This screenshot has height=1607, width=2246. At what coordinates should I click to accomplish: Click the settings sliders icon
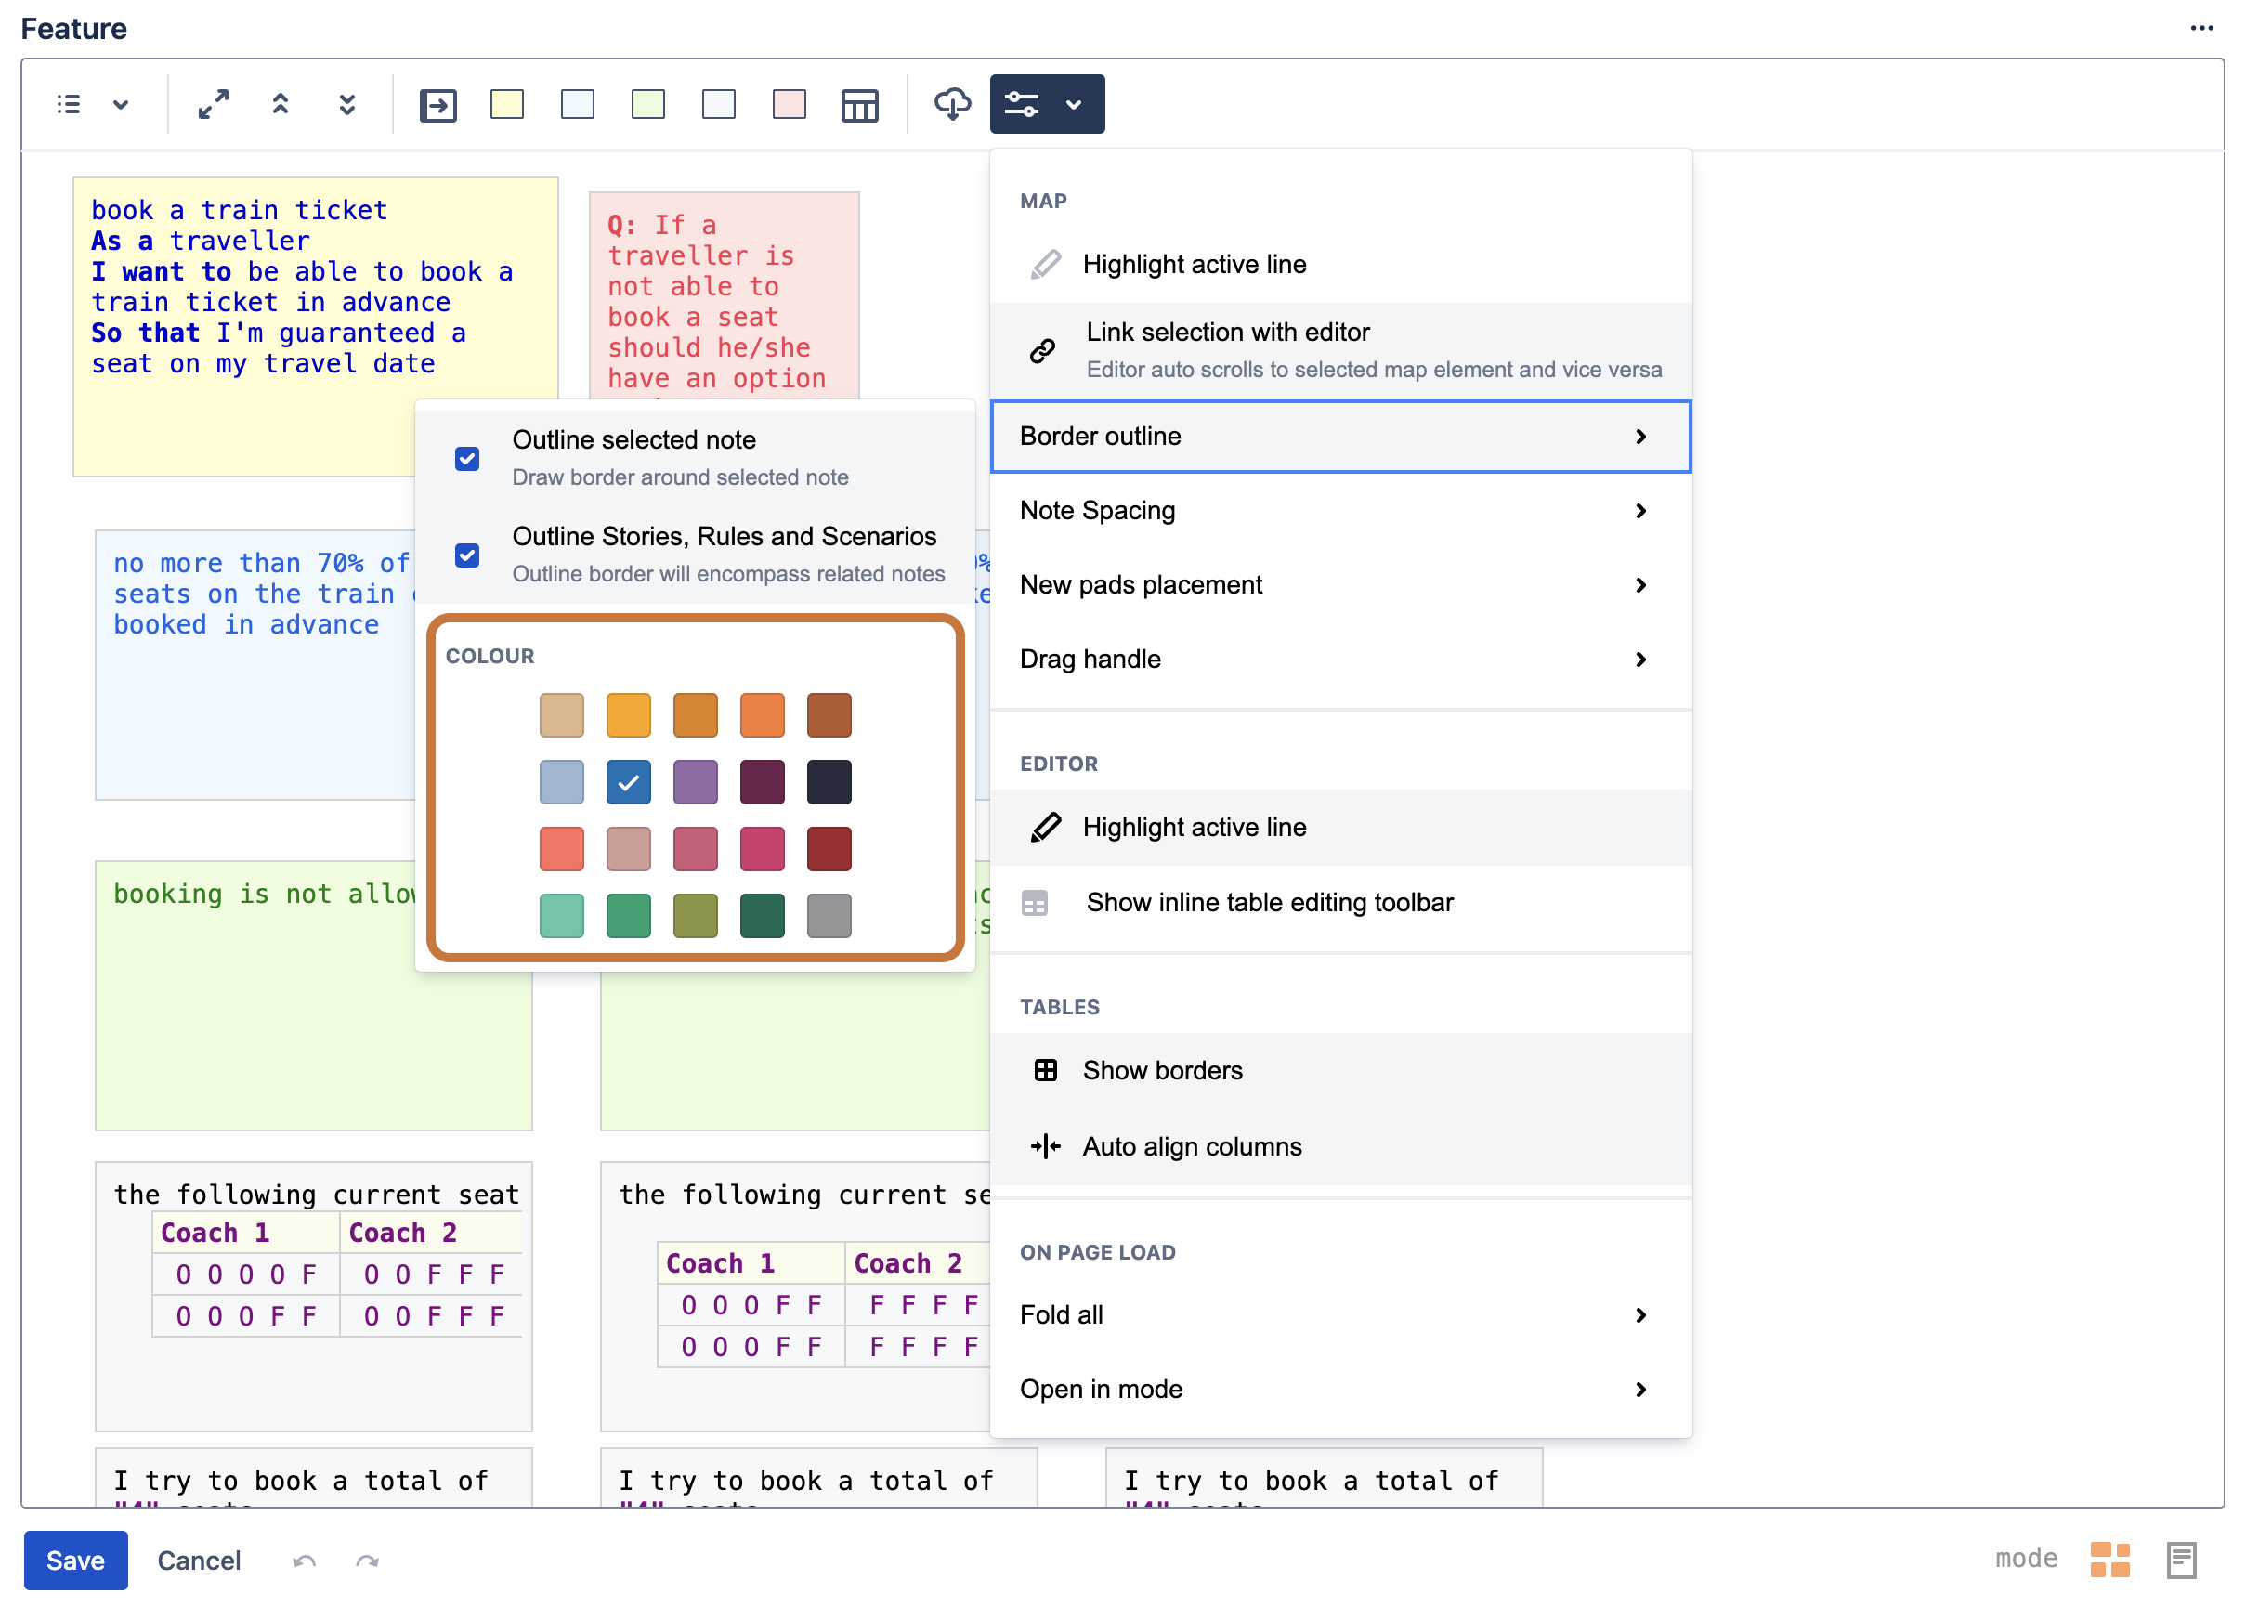(1022, 104)
